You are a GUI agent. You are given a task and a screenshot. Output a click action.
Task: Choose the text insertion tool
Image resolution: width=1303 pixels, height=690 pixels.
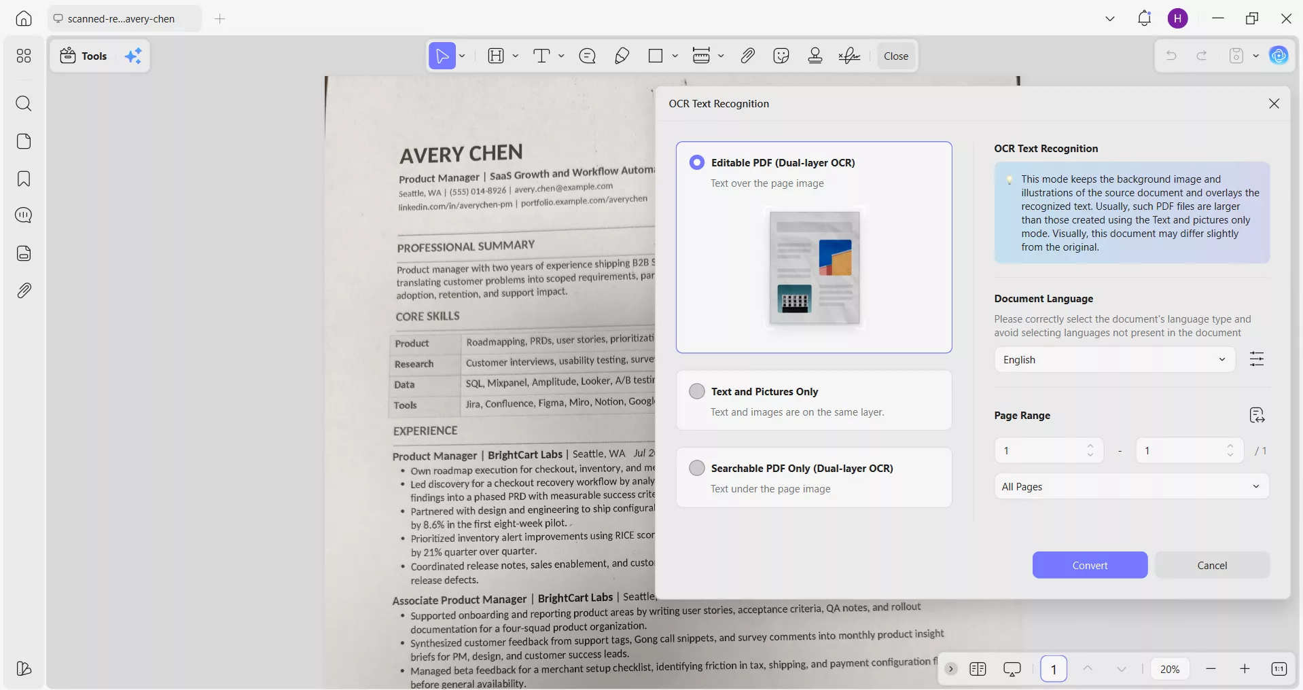click(x=541, y=56)
